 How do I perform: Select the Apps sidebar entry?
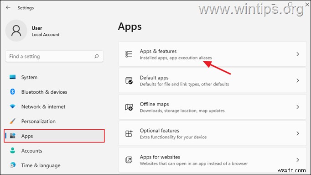pyautogui.click(x=54, y=136)
